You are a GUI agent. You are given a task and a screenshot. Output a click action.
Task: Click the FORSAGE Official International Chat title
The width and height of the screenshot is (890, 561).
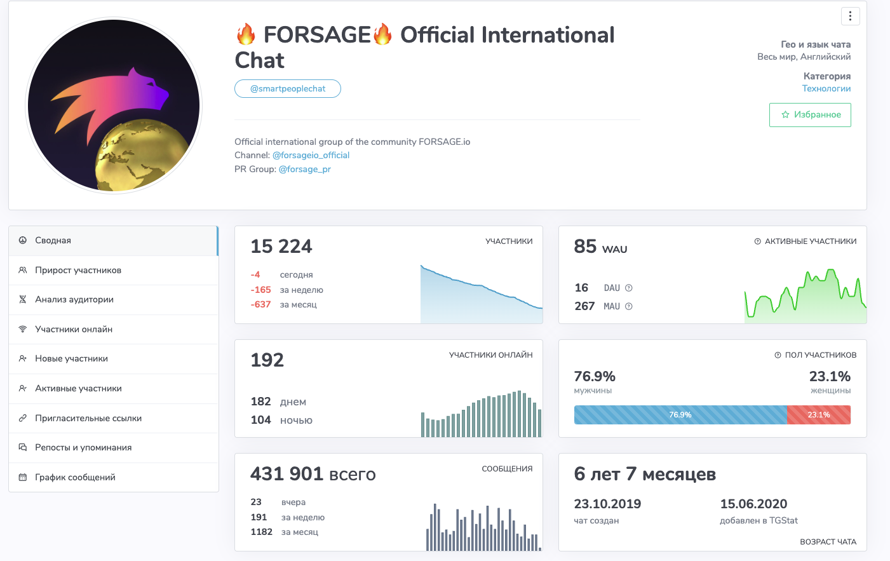pyautogui.click(x=424, y=48)
